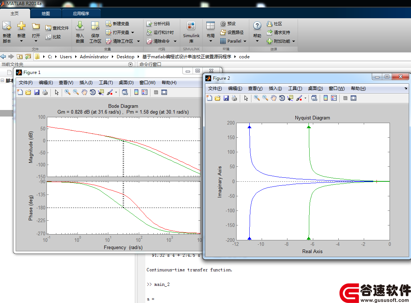Screen dimensions: 411x303
Task: Click the Help question mark icon
Action: [257, 26]
